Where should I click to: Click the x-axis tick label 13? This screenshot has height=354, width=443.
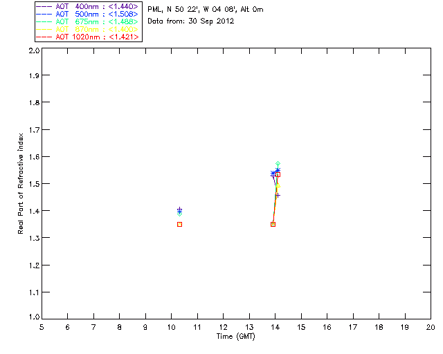[249, 327]
